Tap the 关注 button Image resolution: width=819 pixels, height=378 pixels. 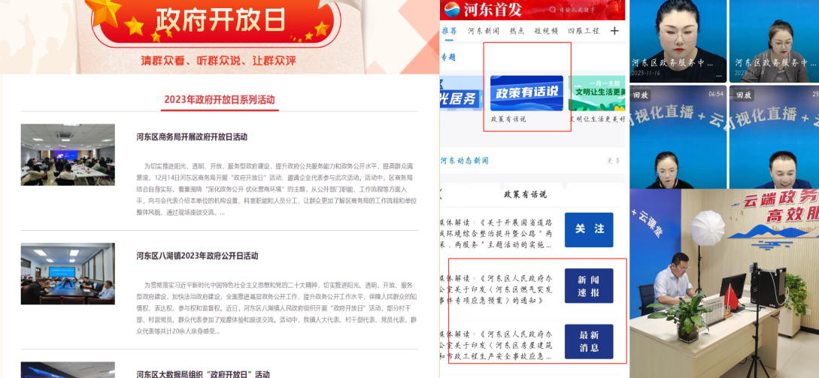[x=589, y=230]
